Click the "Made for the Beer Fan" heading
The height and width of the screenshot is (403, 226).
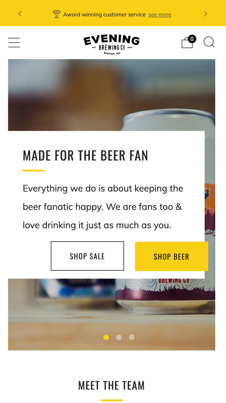(x=86, y=156)
